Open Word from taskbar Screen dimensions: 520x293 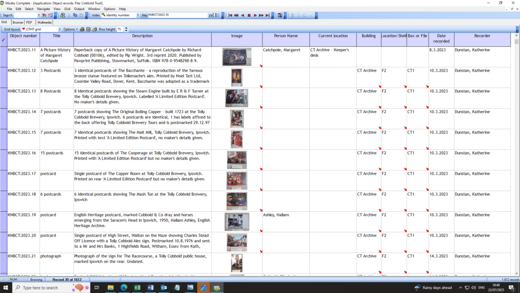[150, 288]
